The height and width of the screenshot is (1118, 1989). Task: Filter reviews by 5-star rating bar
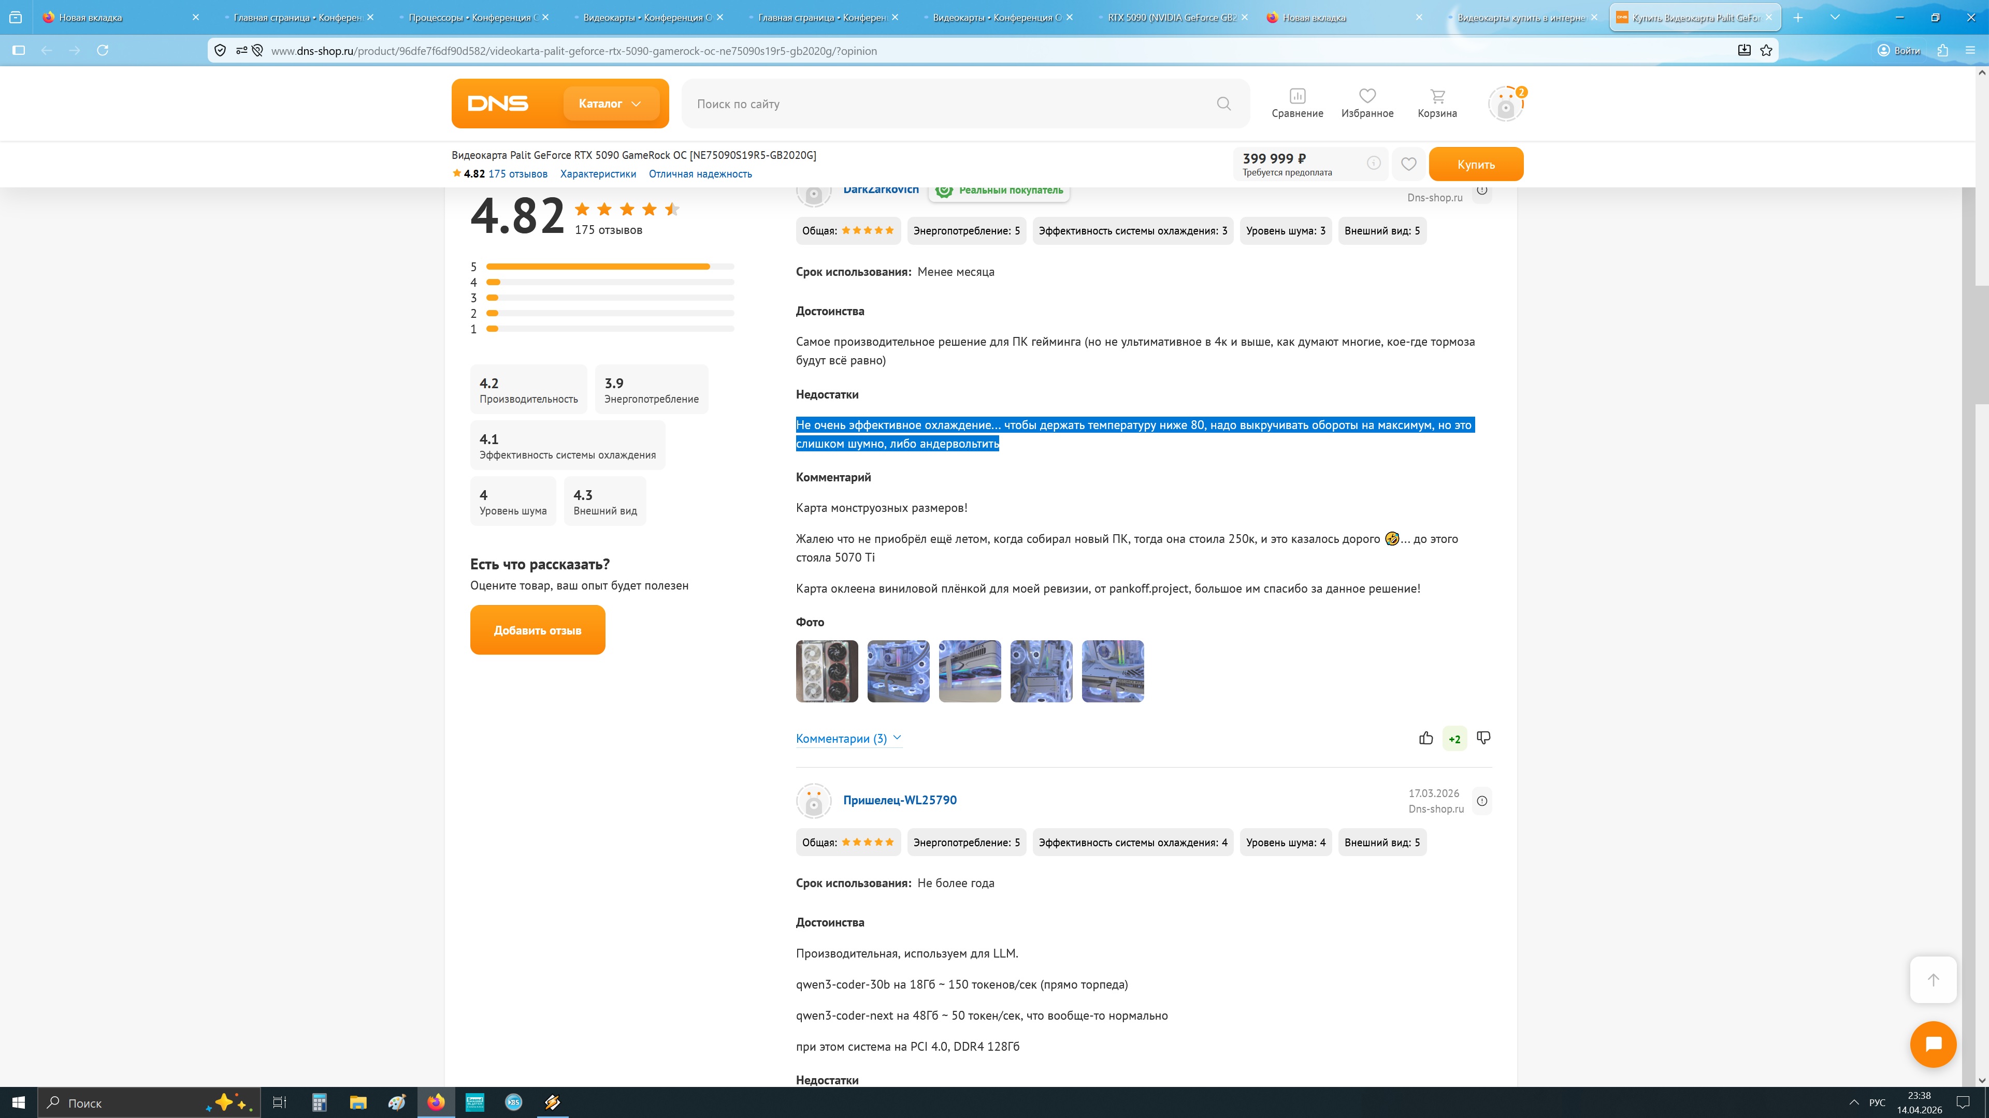(x=609, y=267)
